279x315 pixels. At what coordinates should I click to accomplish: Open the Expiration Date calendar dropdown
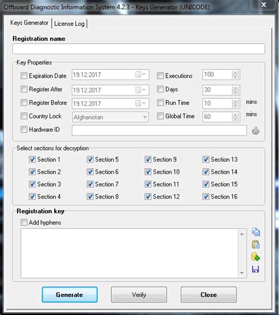(x=141, y=75)
